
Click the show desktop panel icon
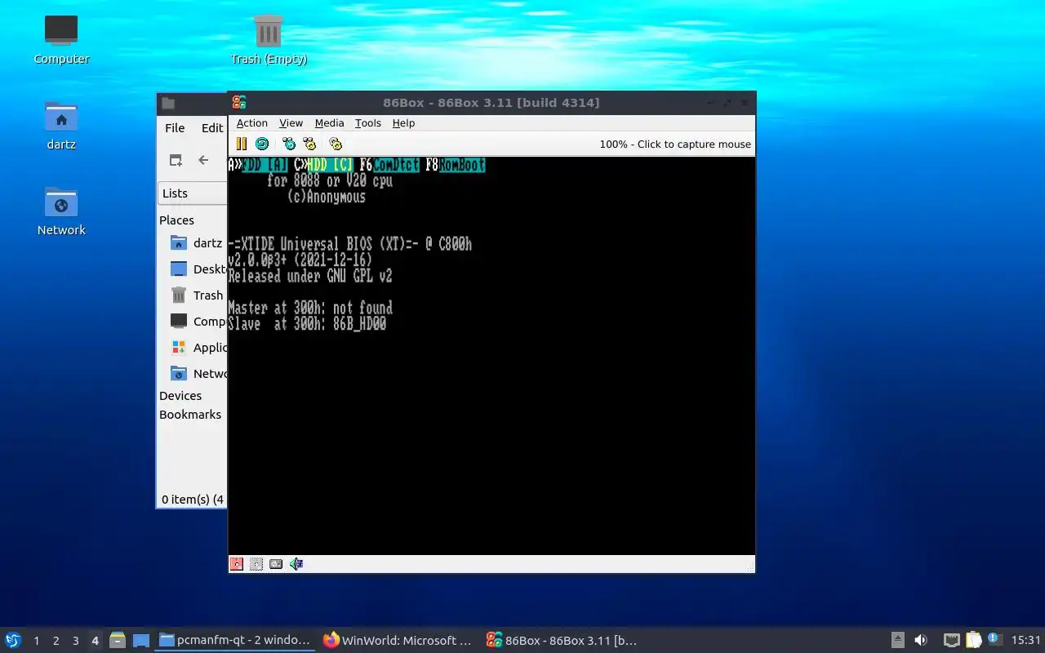click(x=141, y=640)
